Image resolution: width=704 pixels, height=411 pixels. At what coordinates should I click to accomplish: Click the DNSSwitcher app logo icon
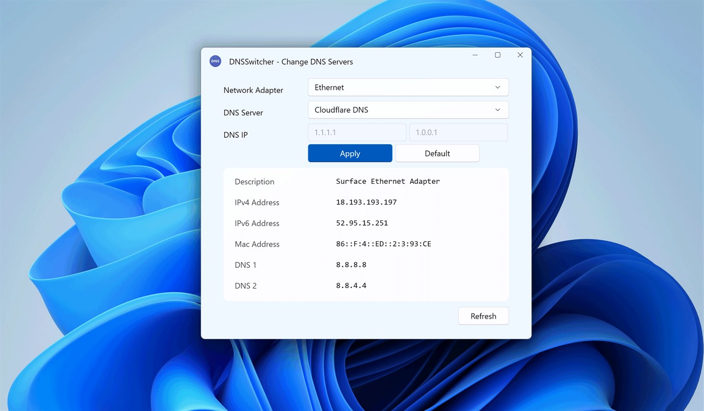[x=215, y=61]
